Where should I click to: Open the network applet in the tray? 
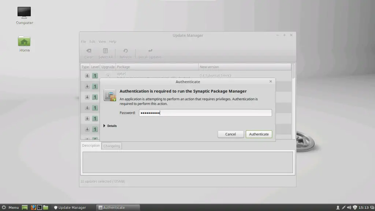tap(344, 207)
